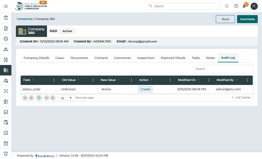Click the Active status badge
Screen dimensions: 262x159
67,31
